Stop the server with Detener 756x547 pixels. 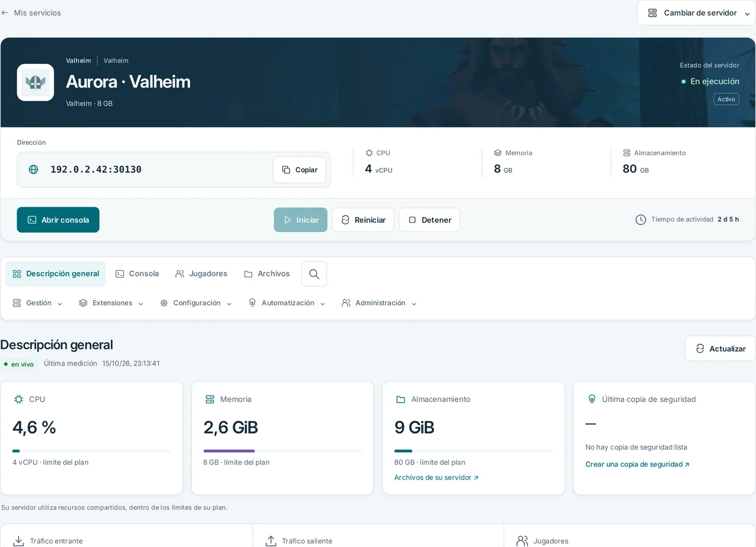coord(429,220)
